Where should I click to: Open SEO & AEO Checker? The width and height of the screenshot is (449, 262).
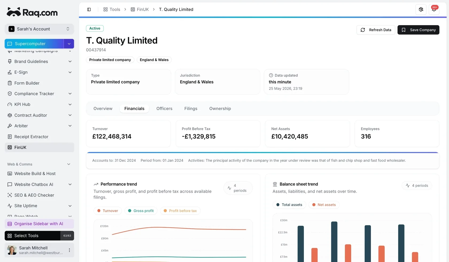39,195
